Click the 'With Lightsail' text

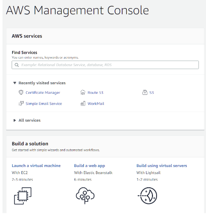coord(148,173)
